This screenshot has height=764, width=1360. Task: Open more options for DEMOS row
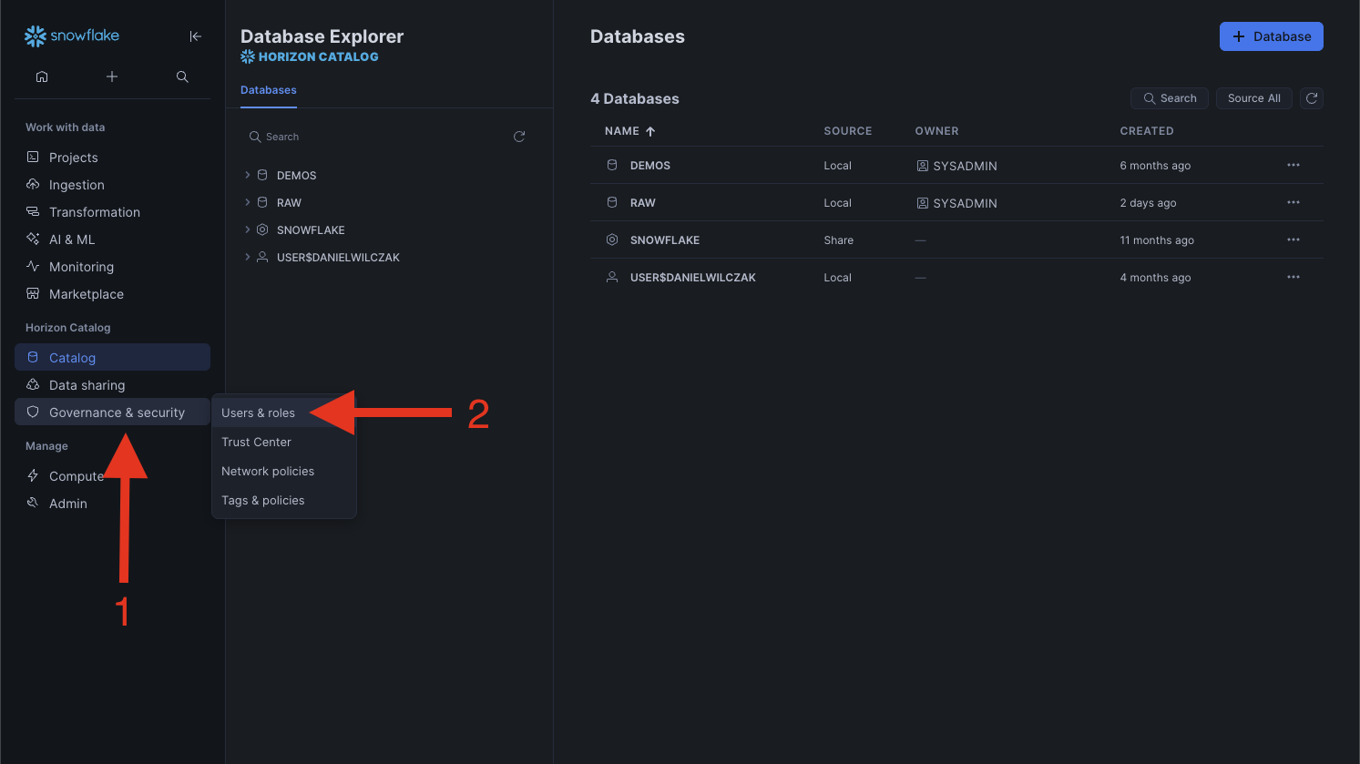[1293, 166]
